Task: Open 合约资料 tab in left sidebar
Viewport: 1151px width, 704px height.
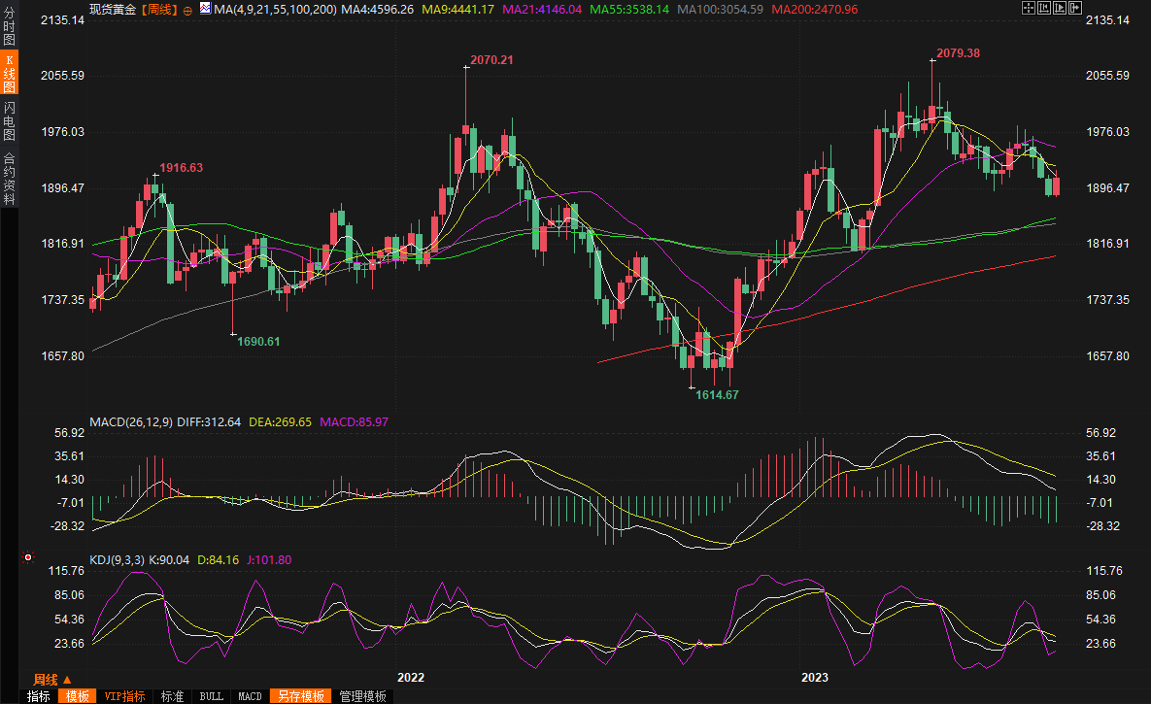Action: pos(9,179)
